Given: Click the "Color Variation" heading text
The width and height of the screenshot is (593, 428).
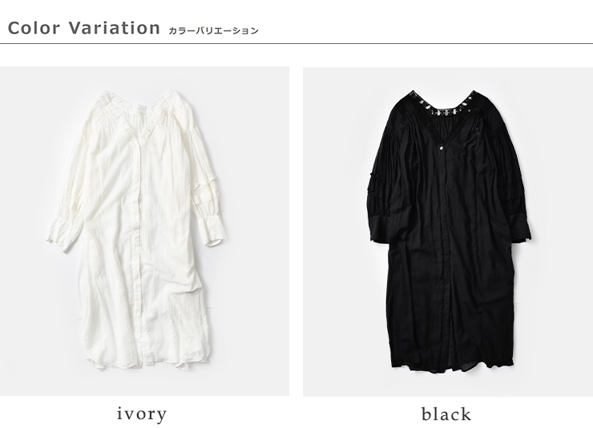Looking at the screenshot, I should click(x=84, y=28).
